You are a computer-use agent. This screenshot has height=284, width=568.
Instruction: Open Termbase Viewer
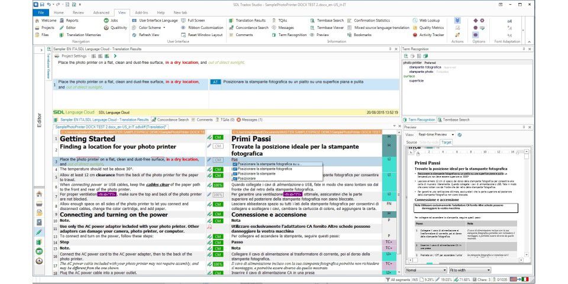coord(327,28)
